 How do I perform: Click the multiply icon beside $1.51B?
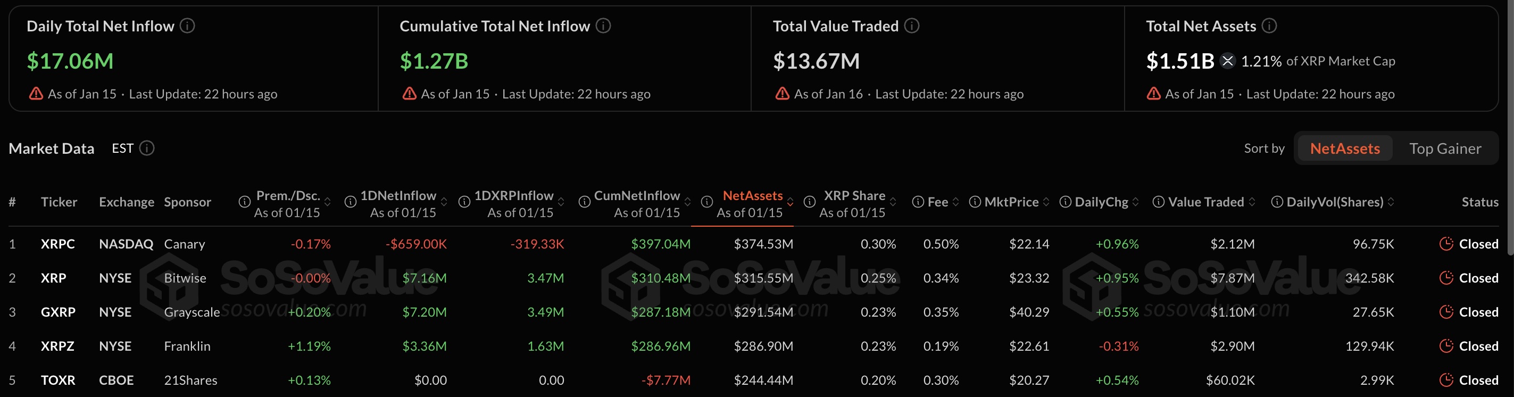pyautogui.click(x=1227, y=61)
